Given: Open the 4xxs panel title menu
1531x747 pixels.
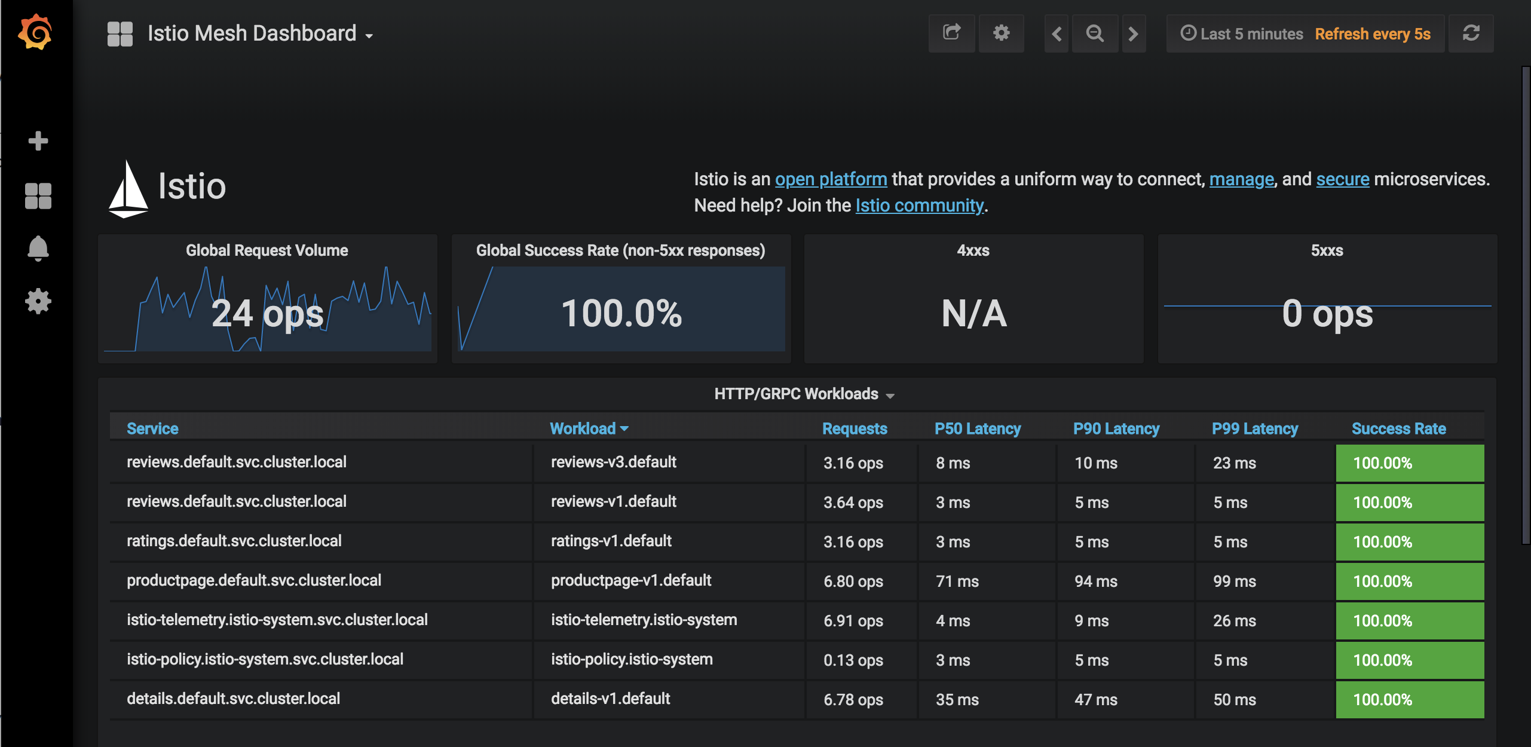Looking at the screenshot, I should click(973, 250).
